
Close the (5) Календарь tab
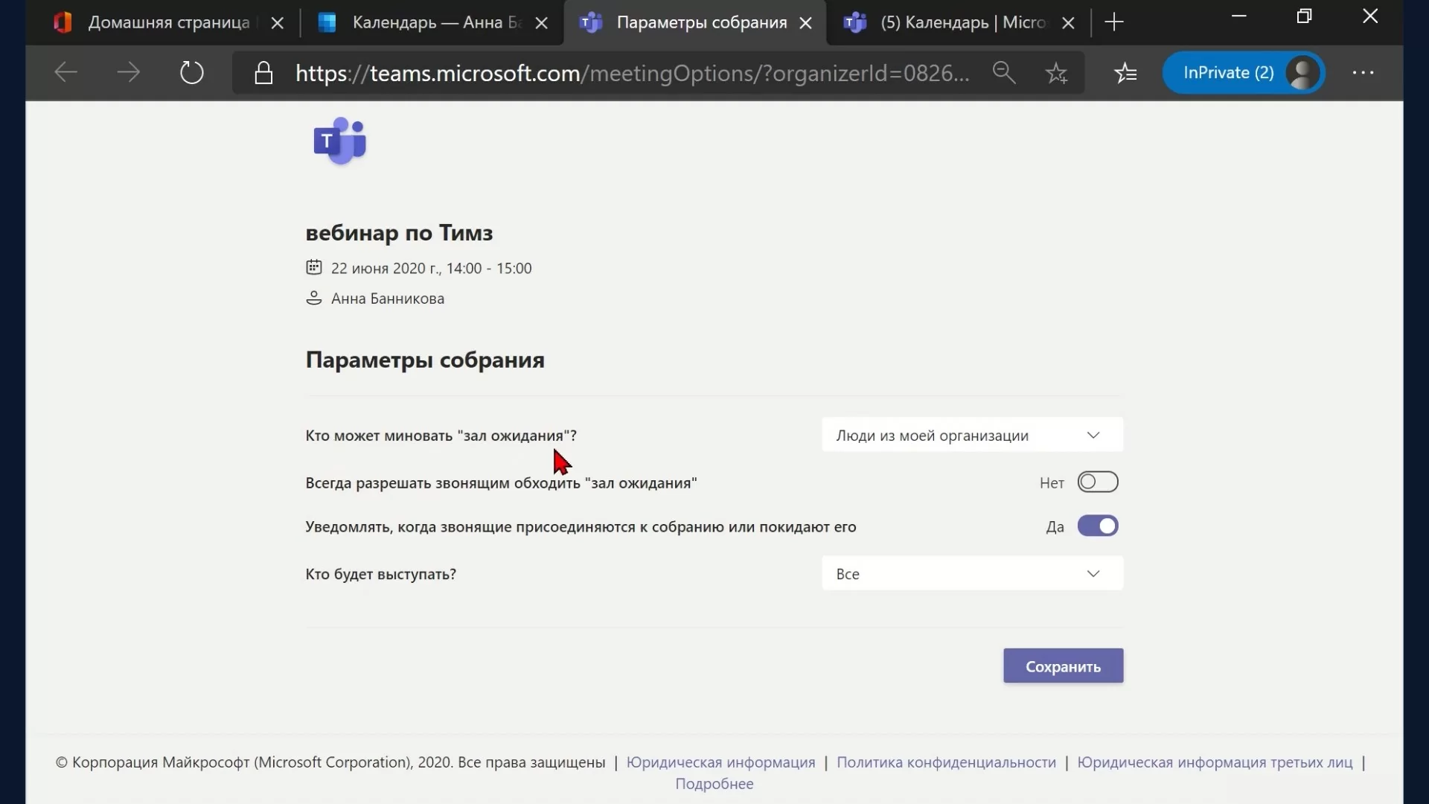[x=1068, y=23]
